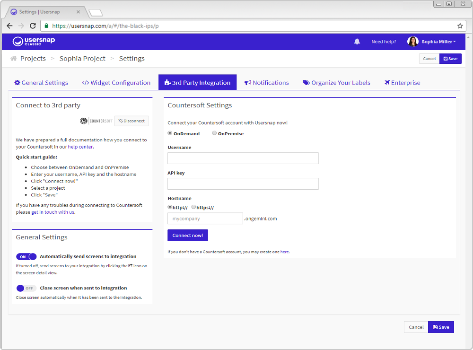
Task: Click get in touch with us link
Action: click(x=53, y=212)
